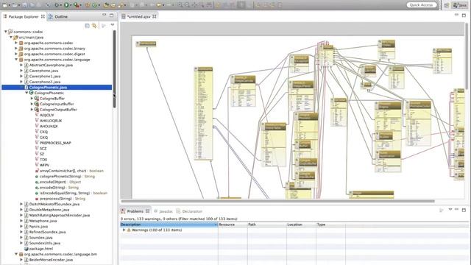Open the Package Explorer view menu arrow
The image size is (471, 265).
pos(113,25)
